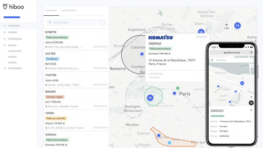Open the 89UIE6 equipment row
The width and height of the screenshot is (263, 148).
coord(76,99)
